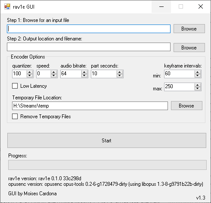Increase the quantizer value with up arrow
211x203 pixels.
tap(30, 72)
